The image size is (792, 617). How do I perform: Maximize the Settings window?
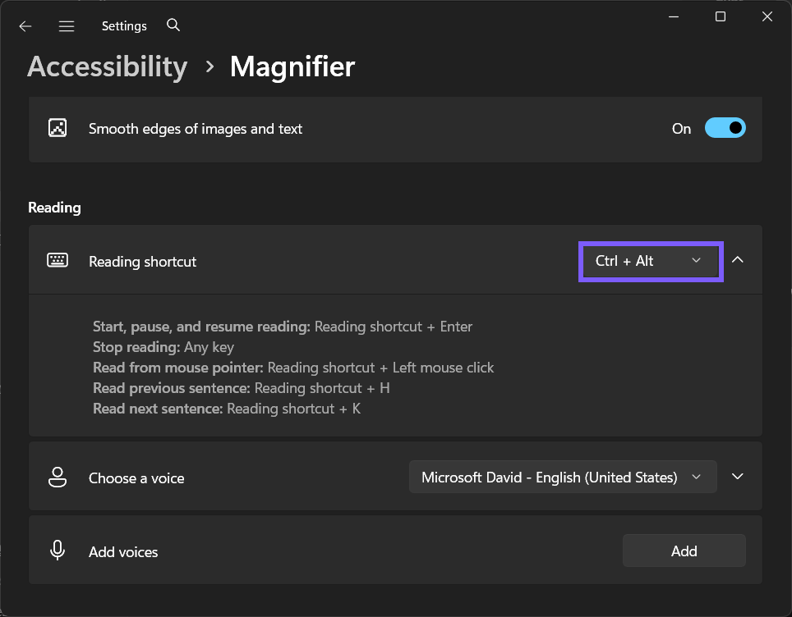click(721, 16)
